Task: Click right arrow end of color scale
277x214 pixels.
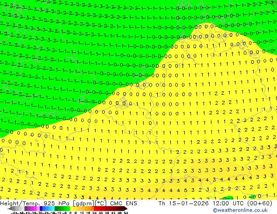Action: pos(126,209)
